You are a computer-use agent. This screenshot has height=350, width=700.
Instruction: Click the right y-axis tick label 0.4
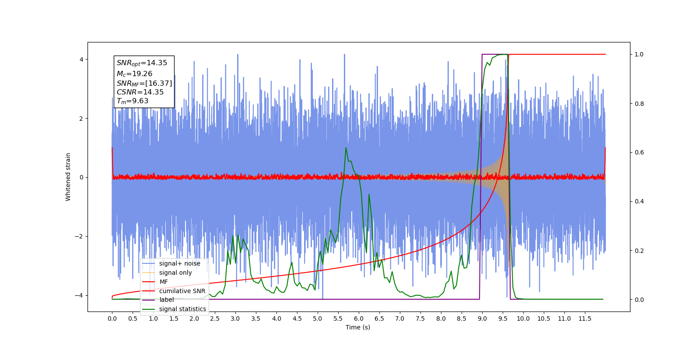[x=639, y=202]
